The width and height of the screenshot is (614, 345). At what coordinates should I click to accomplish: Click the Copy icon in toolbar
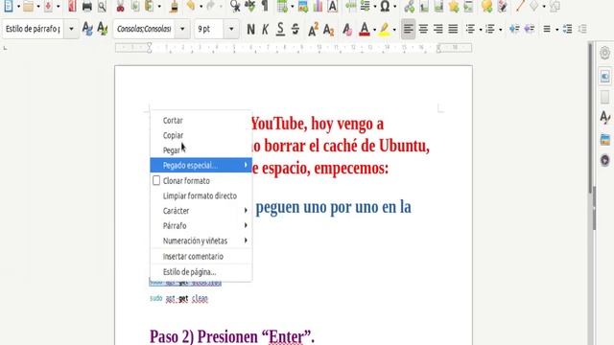click(x=134, y=6)
